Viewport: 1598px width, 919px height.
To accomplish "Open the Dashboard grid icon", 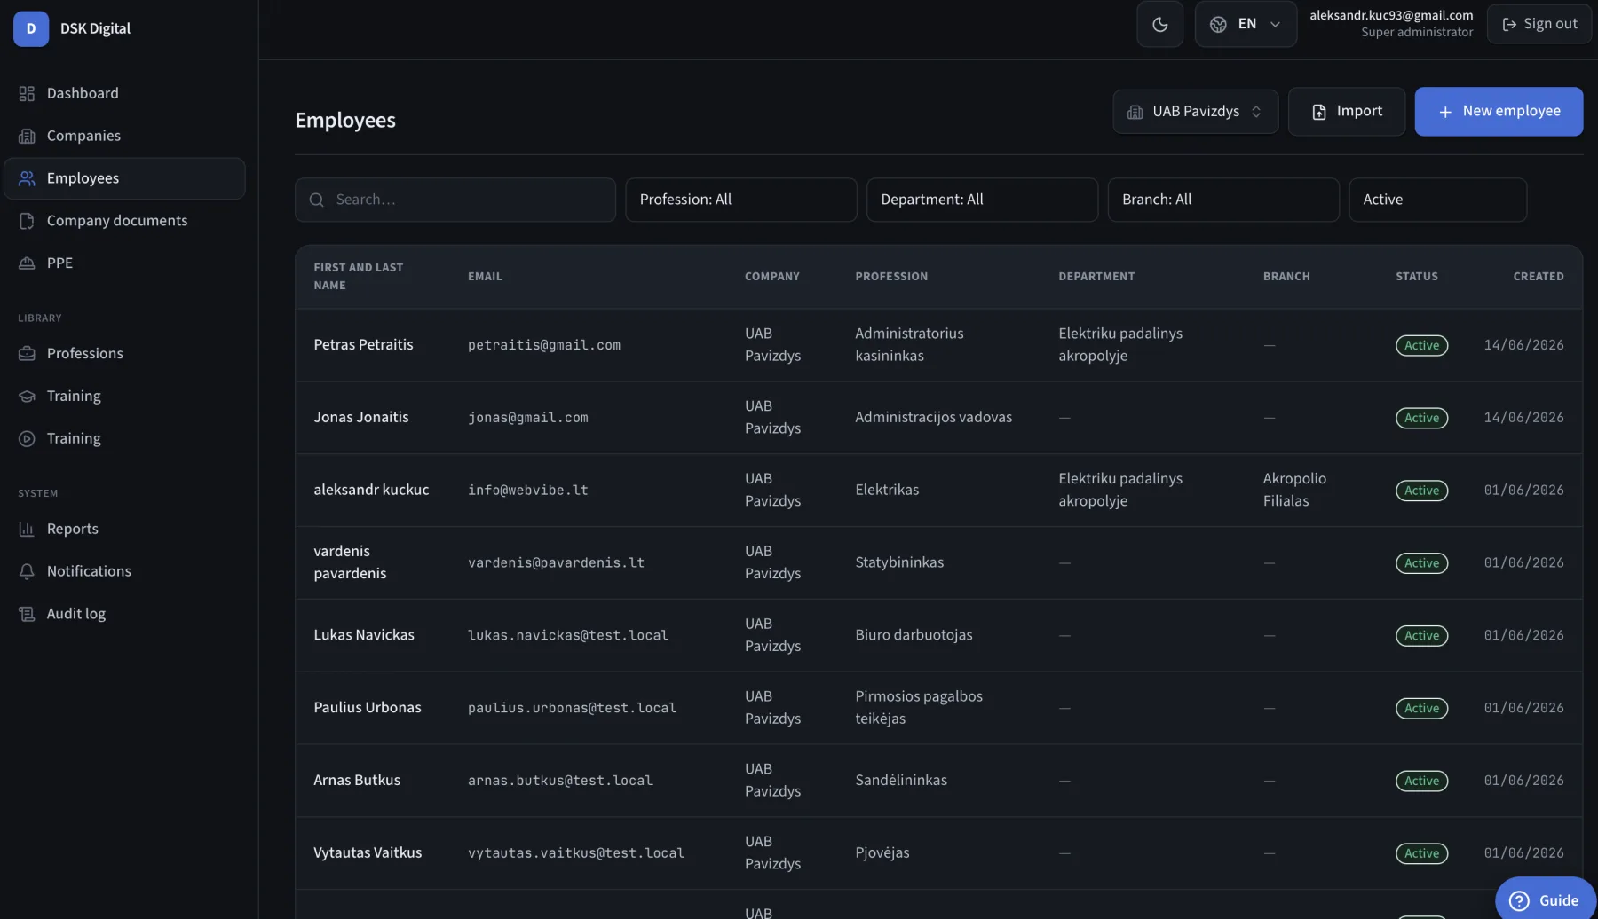I will (x=27, y=93).
